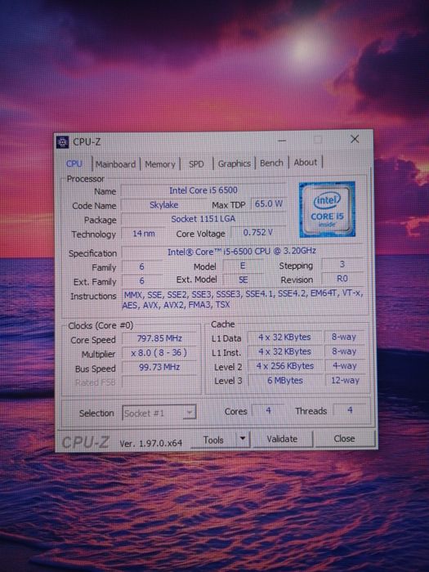The width and height of the screenshot is (429, 572).
Task: Click the Validate button
Action: pyautogui.click(x=282, y=439)
